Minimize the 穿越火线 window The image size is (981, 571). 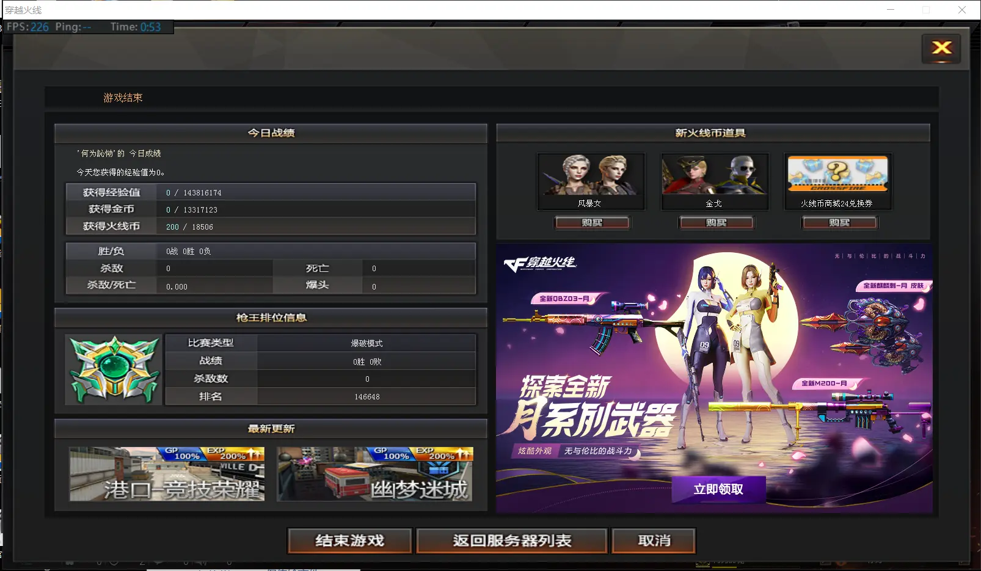891,10
